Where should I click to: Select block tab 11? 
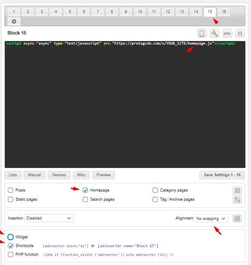coord(154,12)
